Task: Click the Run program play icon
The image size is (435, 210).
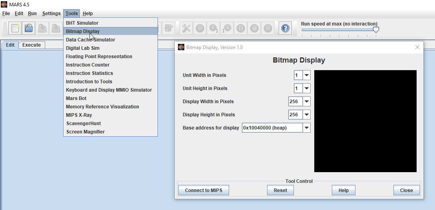Action: (x=200, y=28)
